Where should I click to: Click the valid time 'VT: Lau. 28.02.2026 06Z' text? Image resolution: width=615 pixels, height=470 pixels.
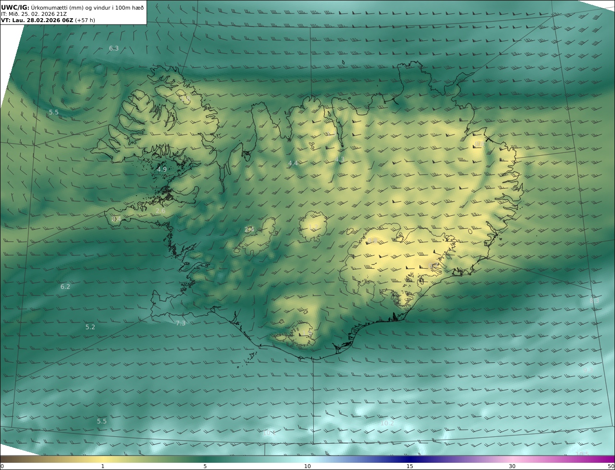(37, 20)
